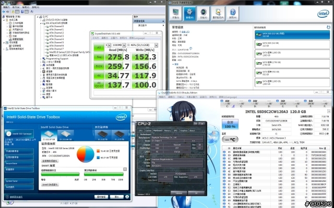Click the blue help icon in Computer Management toolbar
The image size is (334, 208).
[x=22, y=11]
